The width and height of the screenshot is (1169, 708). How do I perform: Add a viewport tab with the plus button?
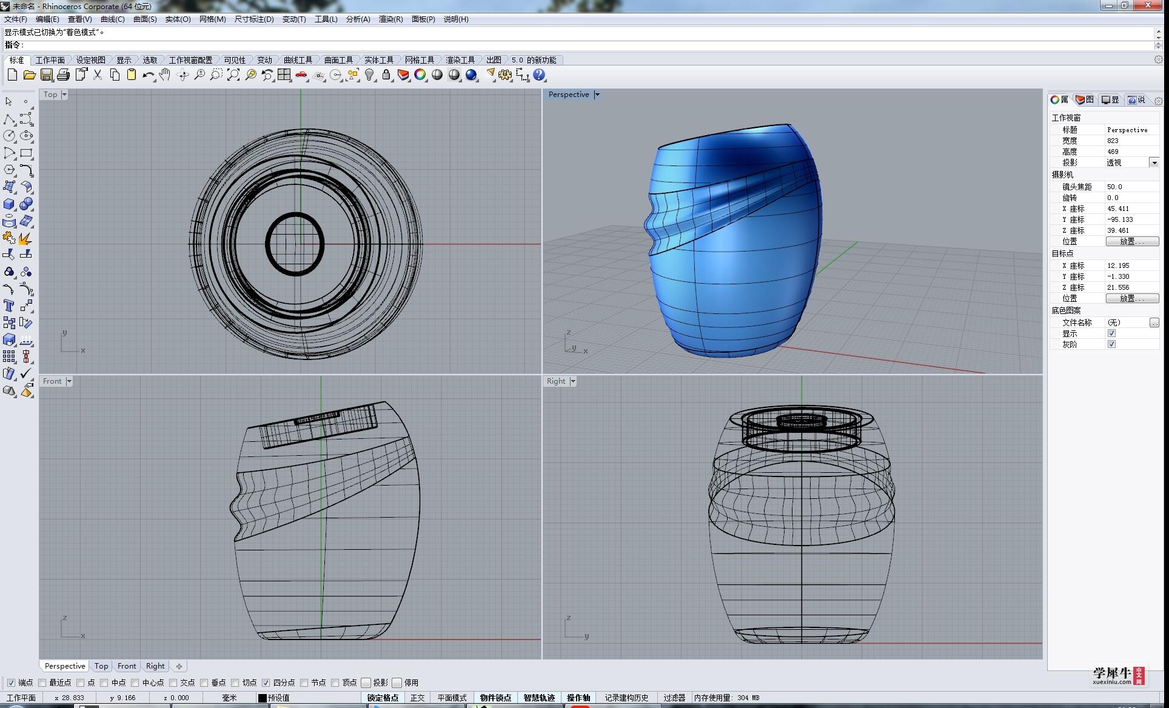179,666
